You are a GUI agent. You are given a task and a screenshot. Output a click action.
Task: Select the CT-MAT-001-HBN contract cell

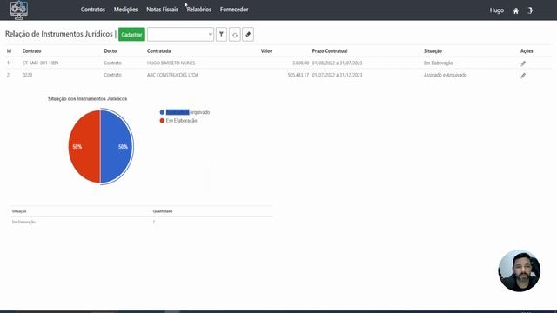pos(40,63)
